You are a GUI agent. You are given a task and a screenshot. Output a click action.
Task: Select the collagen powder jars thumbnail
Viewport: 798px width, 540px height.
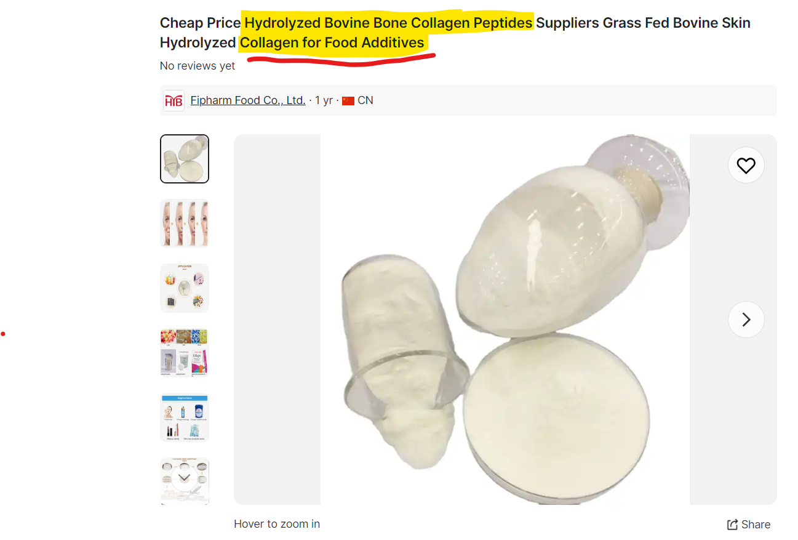[185, 159]
